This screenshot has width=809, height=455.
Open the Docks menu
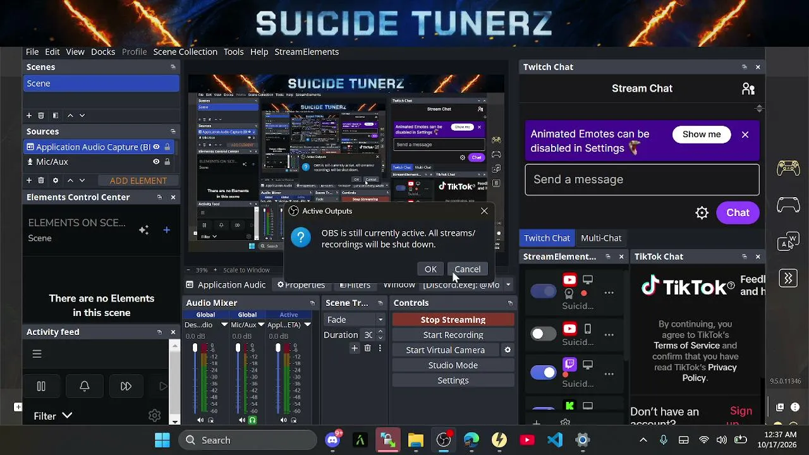tap(103, 52)
